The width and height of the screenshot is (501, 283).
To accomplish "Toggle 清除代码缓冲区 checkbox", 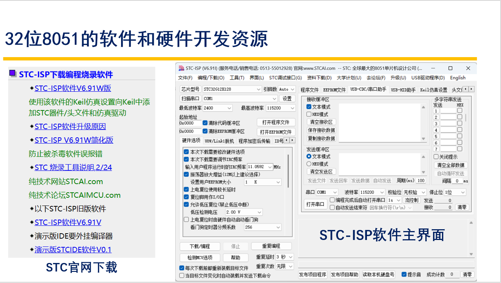I will [x=205, y=123].
